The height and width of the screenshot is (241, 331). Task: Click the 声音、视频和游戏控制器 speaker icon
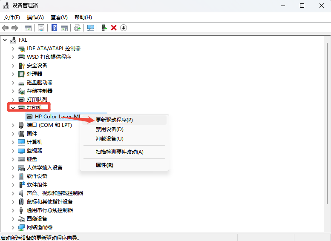coord(21,193)
